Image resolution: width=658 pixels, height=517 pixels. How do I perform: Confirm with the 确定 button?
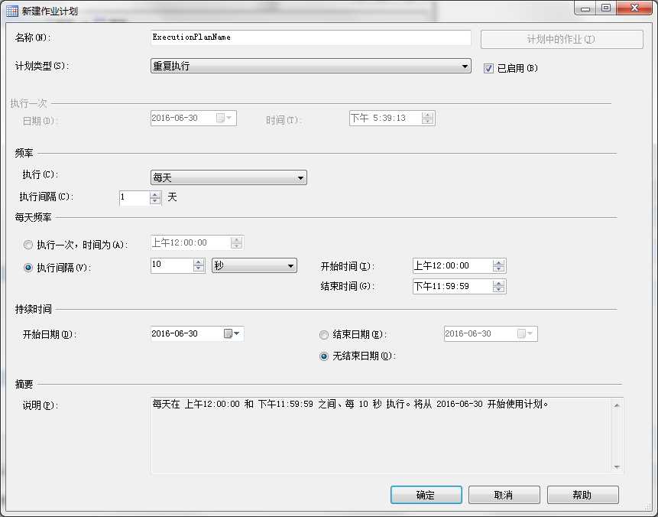coord(426,495)
